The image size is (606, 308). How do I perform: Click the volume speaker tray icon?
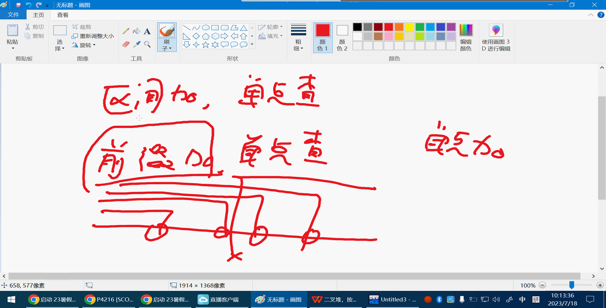coord(496,299)
